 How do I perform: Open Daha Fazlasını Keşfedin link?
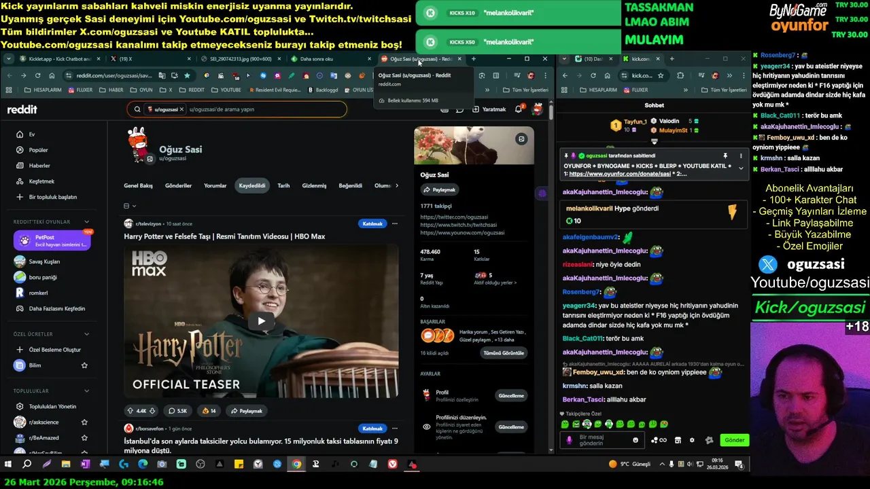tap(54, 308)
